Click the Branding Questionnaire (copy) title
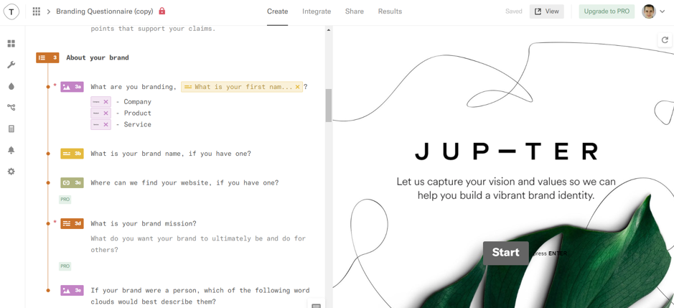 tap(105, 11)
